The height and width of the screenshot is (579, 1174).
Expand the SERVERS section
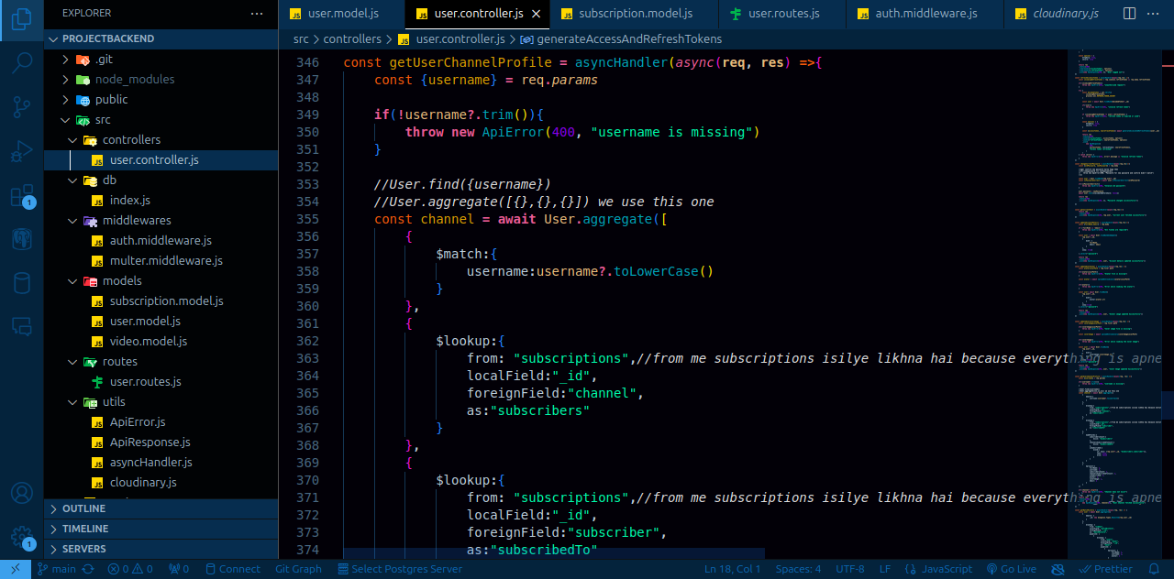click(x=161, y=549)
